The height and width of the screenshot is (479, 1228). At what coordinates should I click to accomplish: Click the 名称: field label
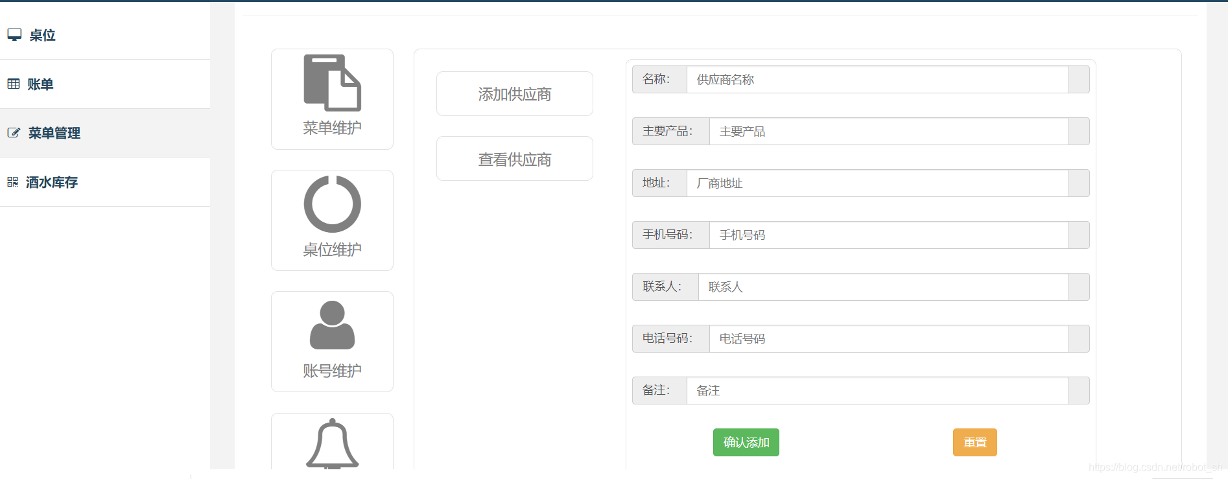click(659, 79)
